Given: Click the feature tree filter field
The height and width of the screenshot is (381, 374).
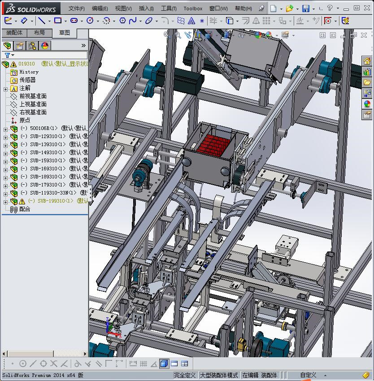Looking at the screenshot, I should click(50, 55).
